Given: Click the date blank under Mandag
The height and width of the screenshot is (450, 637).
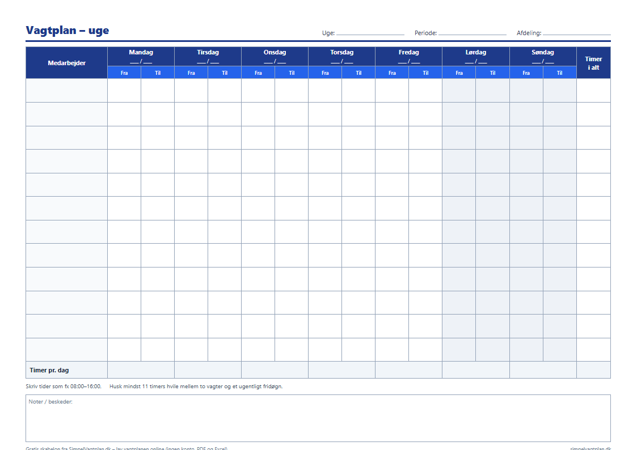Looking at the screenshot, I should coord(141,62).
